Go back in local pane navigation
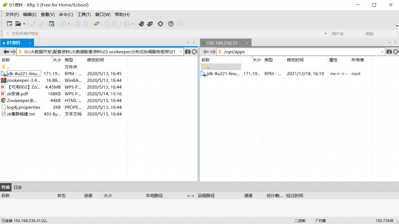Image resolution: width=399 pixels, height=224 pixels. tap(6, 52)
